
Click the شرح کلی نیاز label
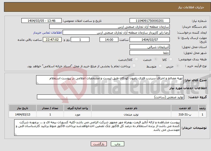click(196, 80)
